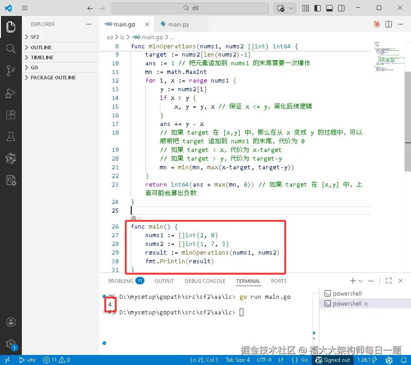Screen dimensions: 411x365
Task: Select the TERMINAL panel tab
Action: 248,281
